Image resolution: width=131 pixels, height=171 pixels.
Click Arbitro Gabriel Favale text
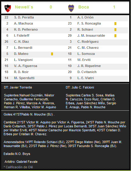21,162
